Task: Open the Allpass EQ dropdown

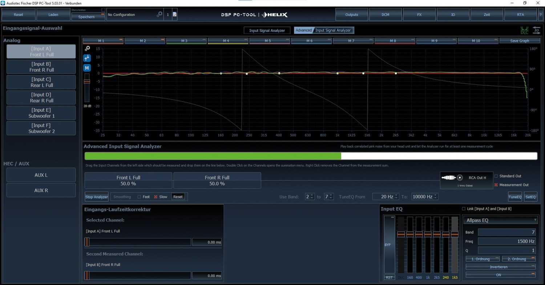Action: pyautogui.click(x=500, y=220)
